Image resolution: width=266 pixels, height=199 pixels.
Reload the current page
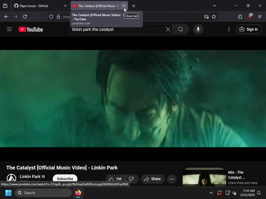click(25, 17)
